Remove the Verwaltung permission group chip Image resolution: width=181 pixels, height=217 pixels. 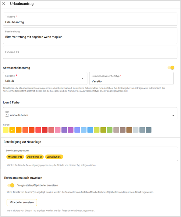(60, 157)
